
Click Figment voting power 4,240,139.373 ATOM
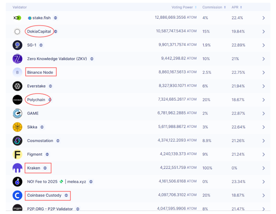coord(178,154)
